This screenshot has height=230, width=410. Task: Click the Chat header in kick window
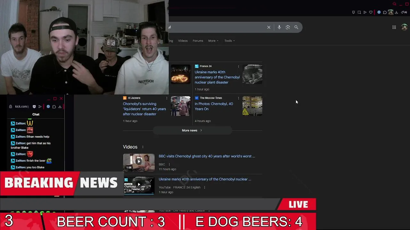pyautogui.click(x=36, y=114)
